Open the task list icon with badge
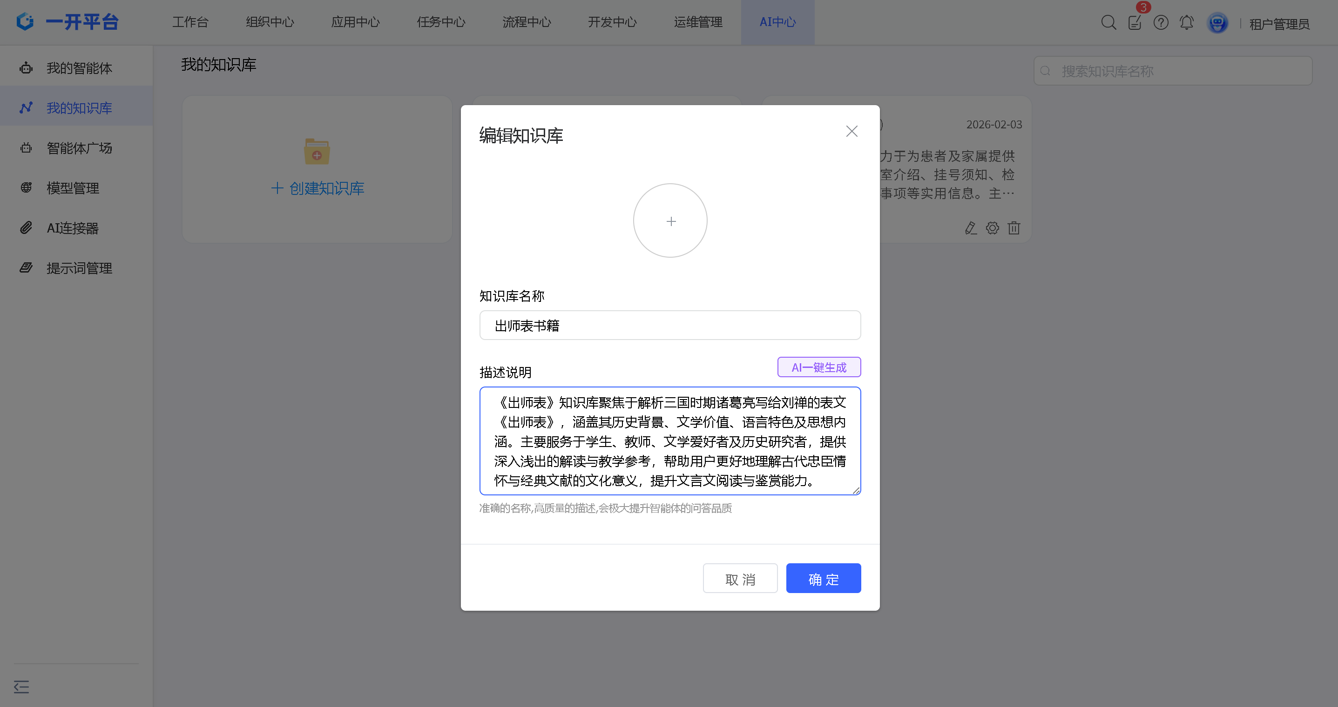 coord(1135,22)
